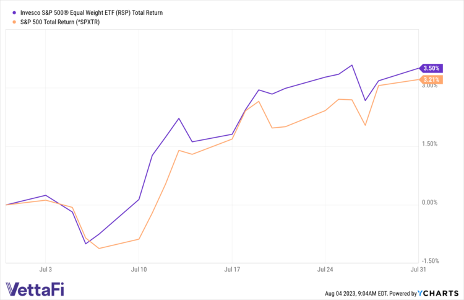Click the Y icon in the YCharts logo
This screenshot has height=300, width=464.
(420, 293)
